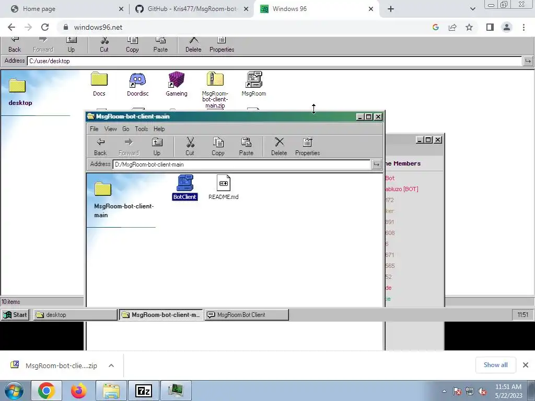The width and height of the screenshot is (535, 401).
Task: Switch to Home page browser tab
Action: click(x=66, y=9)
